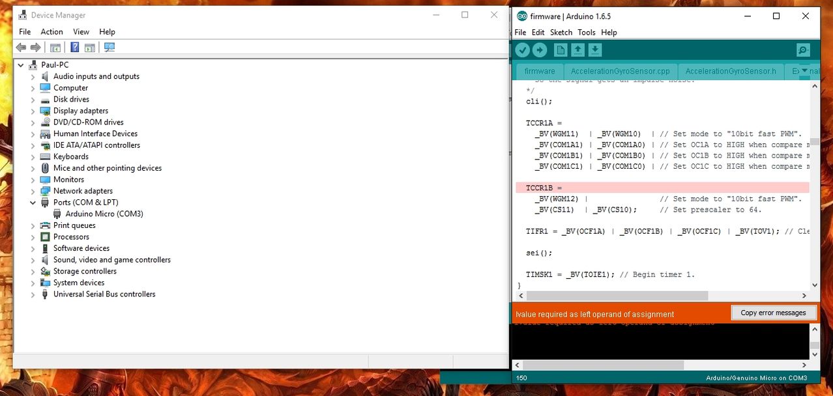Screen dimensions: 833x396
Task: Click the Verify button in Arduino toolbar
Action: pyautogui.click(x=522, y=50)
